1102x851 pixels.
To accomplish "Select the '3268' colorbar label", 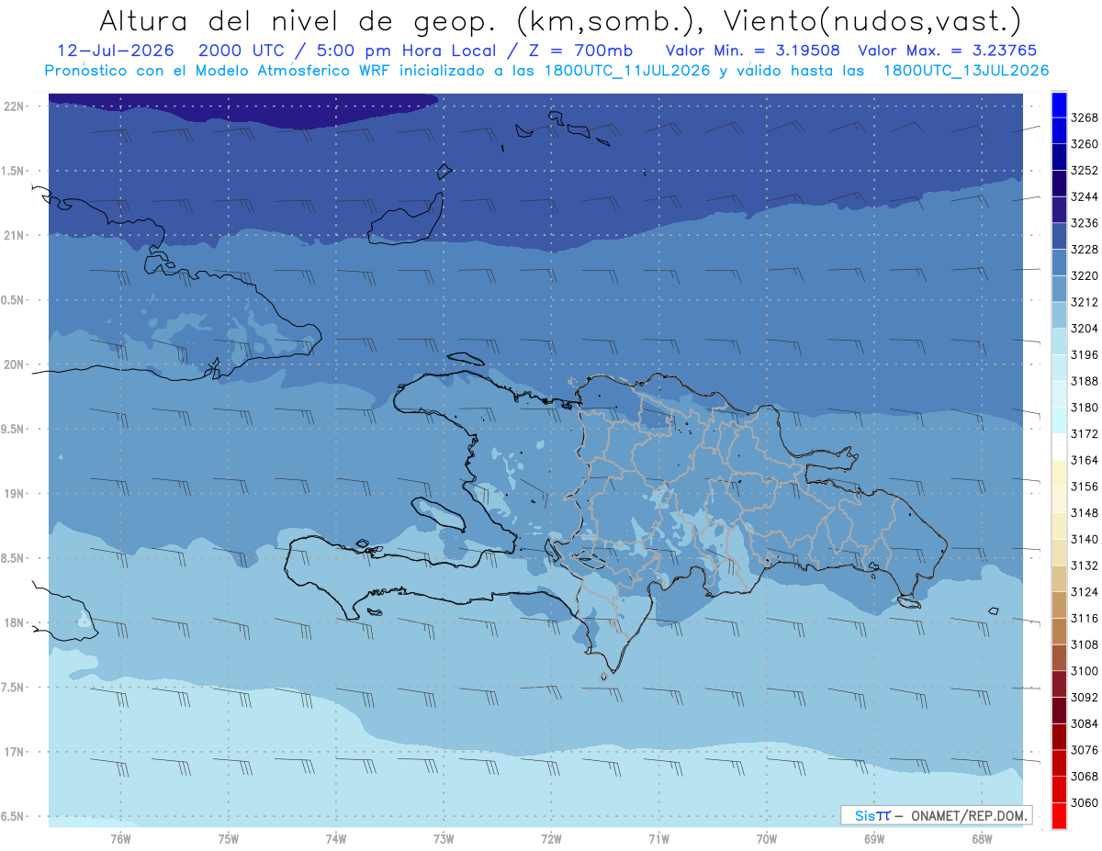I will click(1085, 118).
